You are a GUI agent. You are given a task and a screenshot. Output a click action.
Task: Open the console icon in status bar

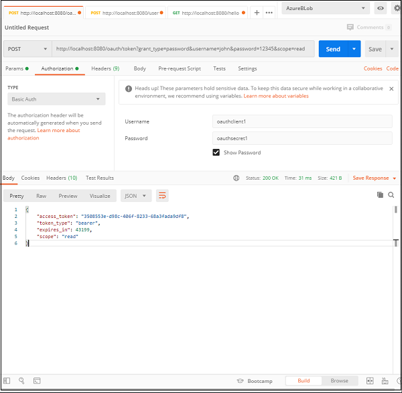point(37,381)
